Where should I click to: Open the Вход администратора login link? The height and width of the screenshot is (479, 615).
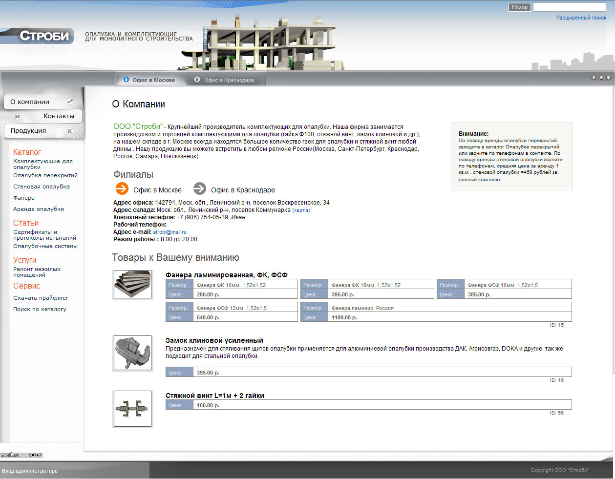[x=30, y=471]
